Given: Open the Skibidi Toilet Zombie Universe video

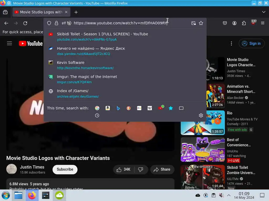Looking at the screenshot, I should point(241,170).
